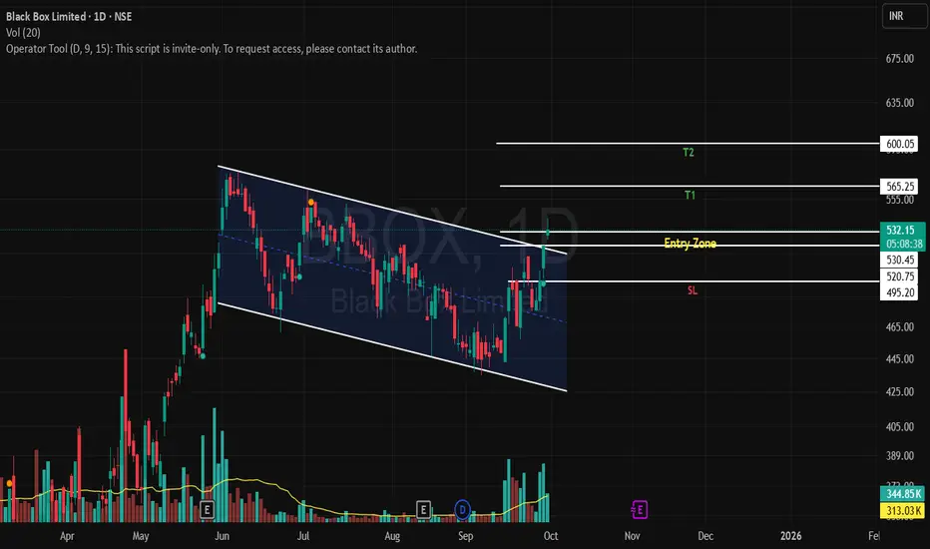Click the Apr label on time axis

[67, 536]
